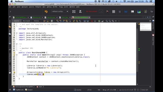Open the Files side panel
163x92 pixels.
(x=10, y=32)
